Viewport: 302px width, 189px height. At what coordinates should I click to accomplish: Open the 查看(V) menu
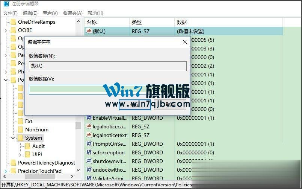[50, 13]
